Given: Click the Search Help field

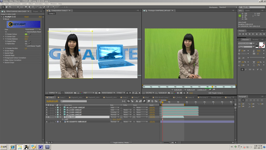Looking at the screenshot, I should 252,7.
